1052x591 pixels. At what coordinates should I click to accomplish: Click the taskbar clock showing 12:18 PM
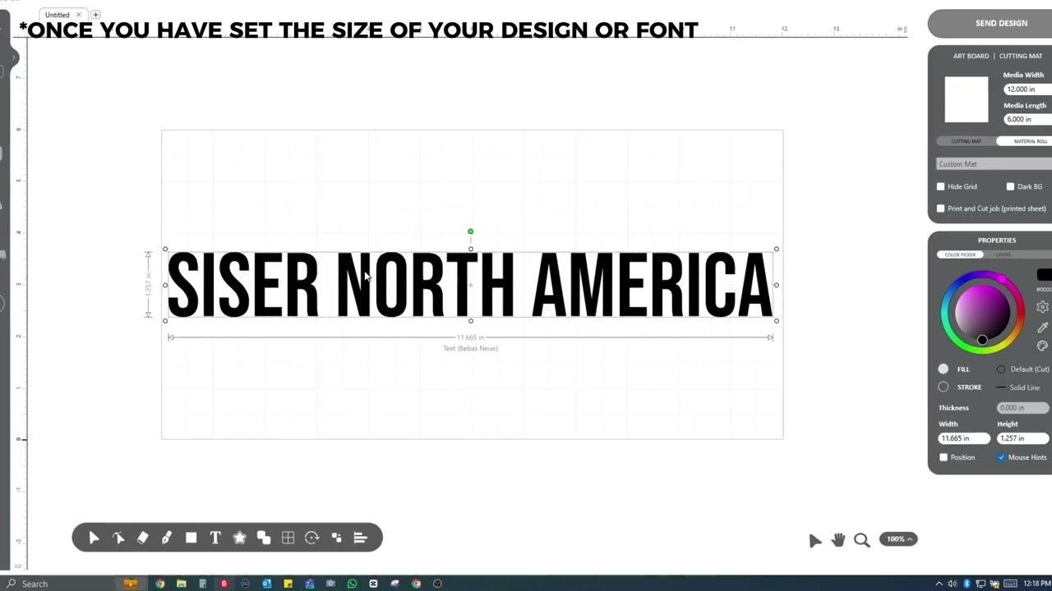pyautogui.click(x=1036, y=584)
